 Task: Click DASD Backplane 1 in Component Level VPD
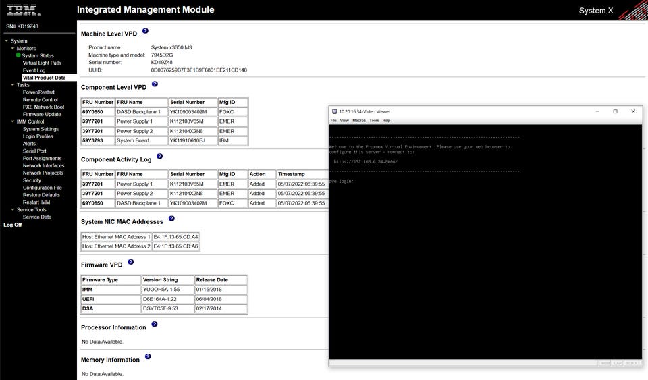142,112
